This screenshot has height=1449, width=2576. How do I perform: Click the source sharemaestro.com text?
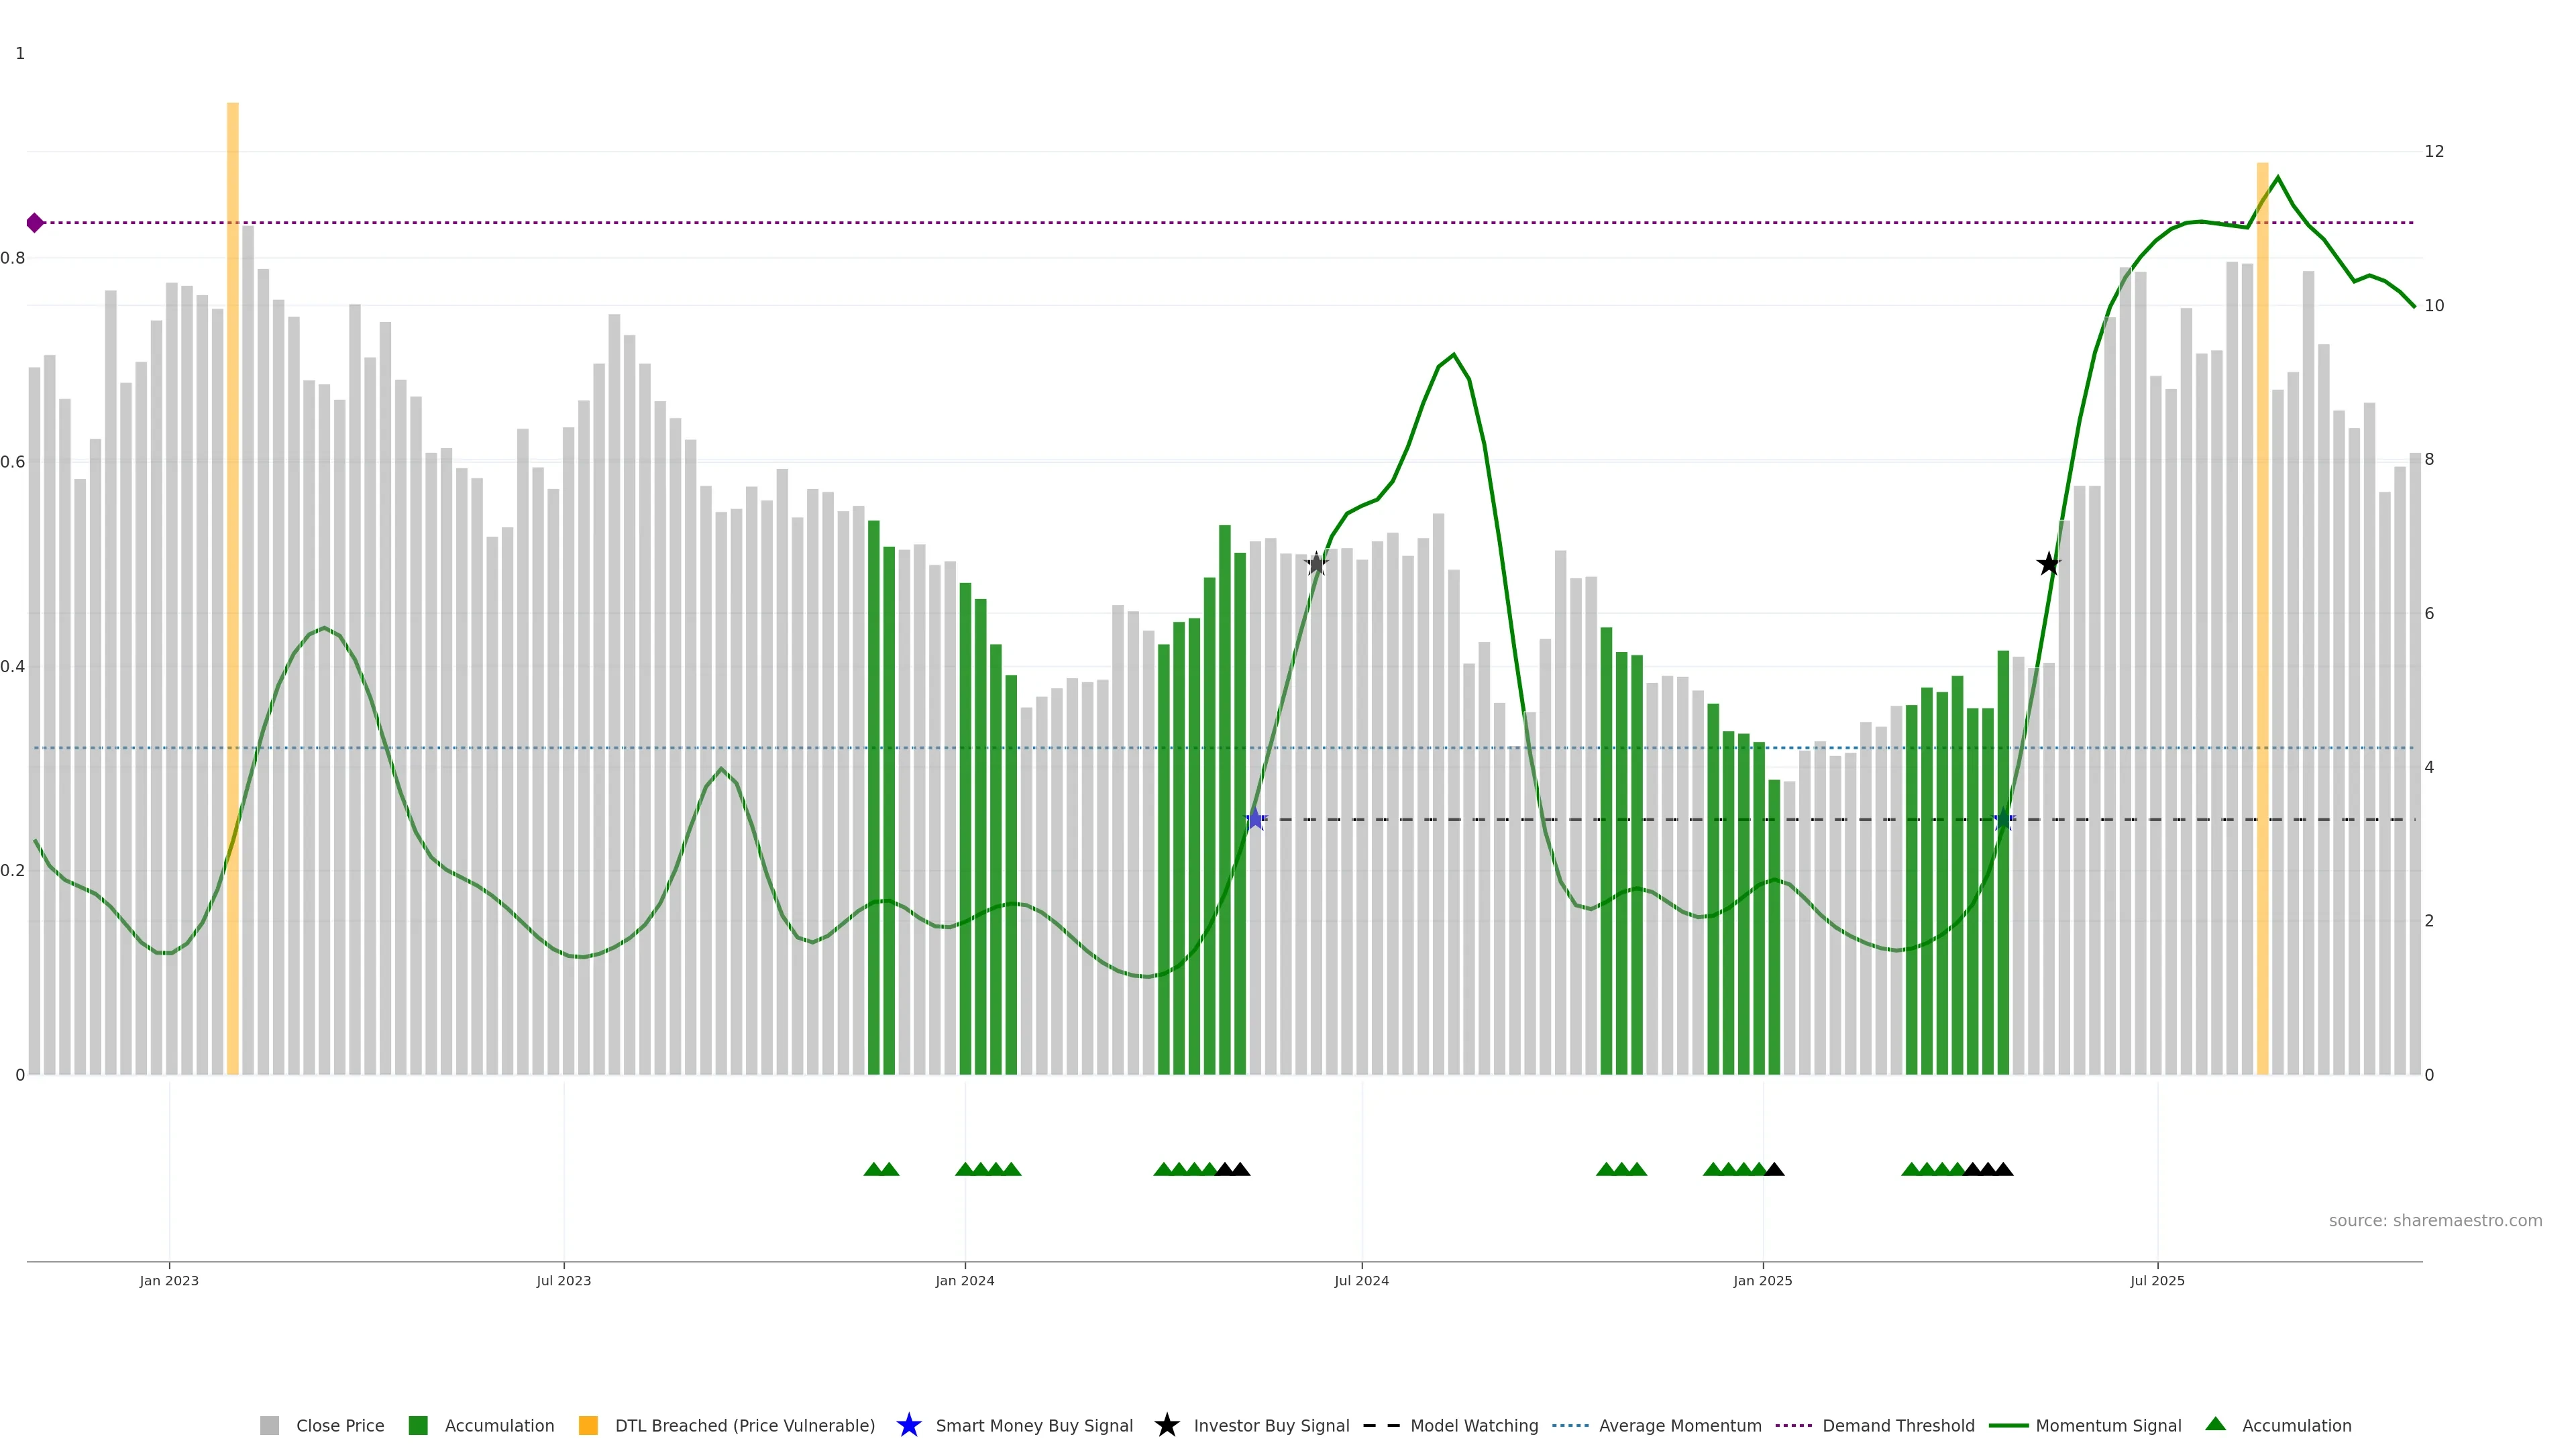point(2435,1221)
